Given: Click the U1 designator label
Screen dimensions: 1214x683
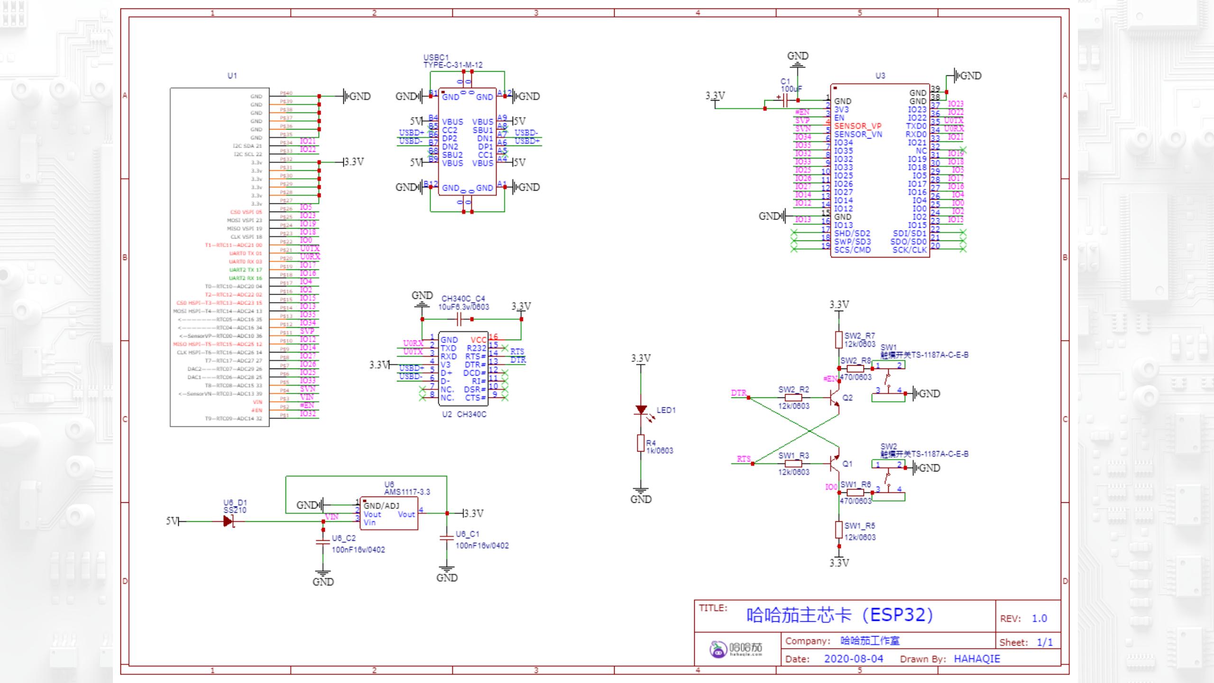Looking at the screenshot, I should (x=232, y=76).
